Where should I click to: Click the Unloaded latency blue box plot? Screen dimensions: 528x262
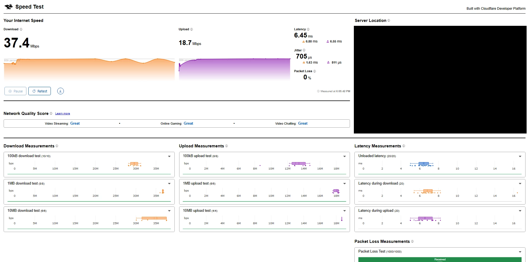coord(422,164)
